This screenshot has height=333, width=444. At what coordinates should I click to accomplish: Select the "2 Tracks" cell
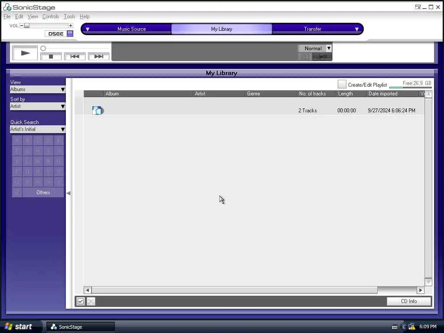(x=307, y=111)
